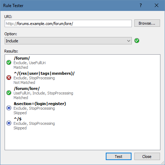The image size is (165, 165).
Task: Select the /forum/ rule result
Action: click(82, 63)
